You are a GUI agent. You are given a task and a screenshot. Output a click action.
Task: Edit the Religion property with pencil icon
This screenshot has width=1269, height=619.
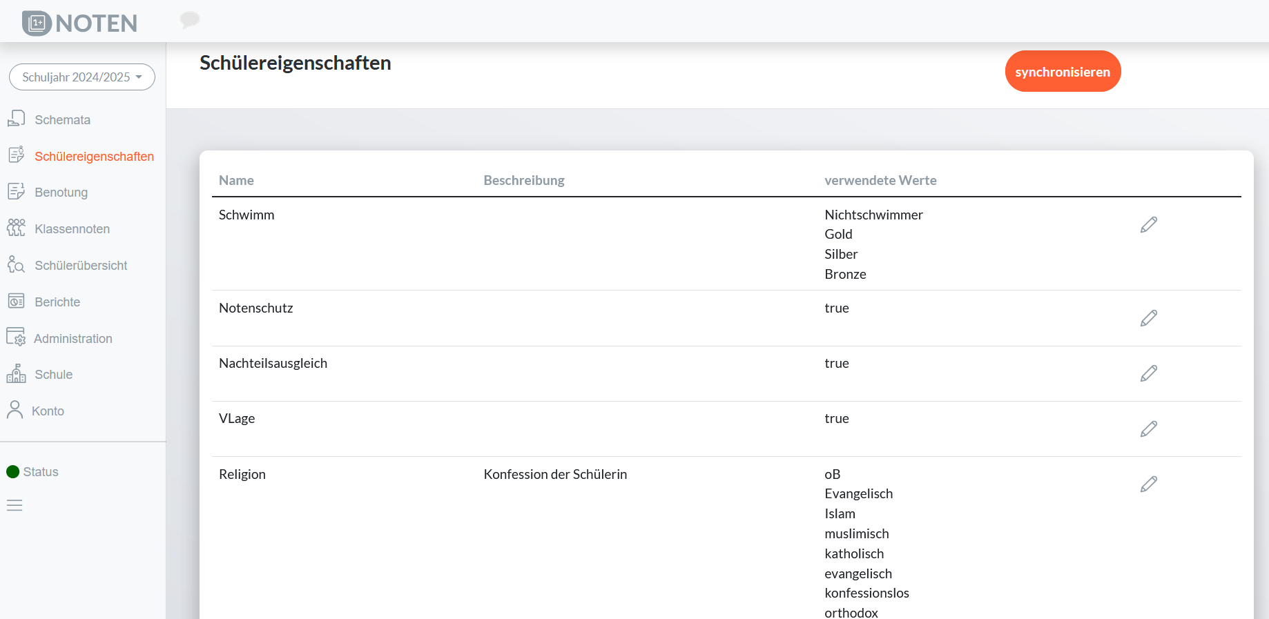1148,484
